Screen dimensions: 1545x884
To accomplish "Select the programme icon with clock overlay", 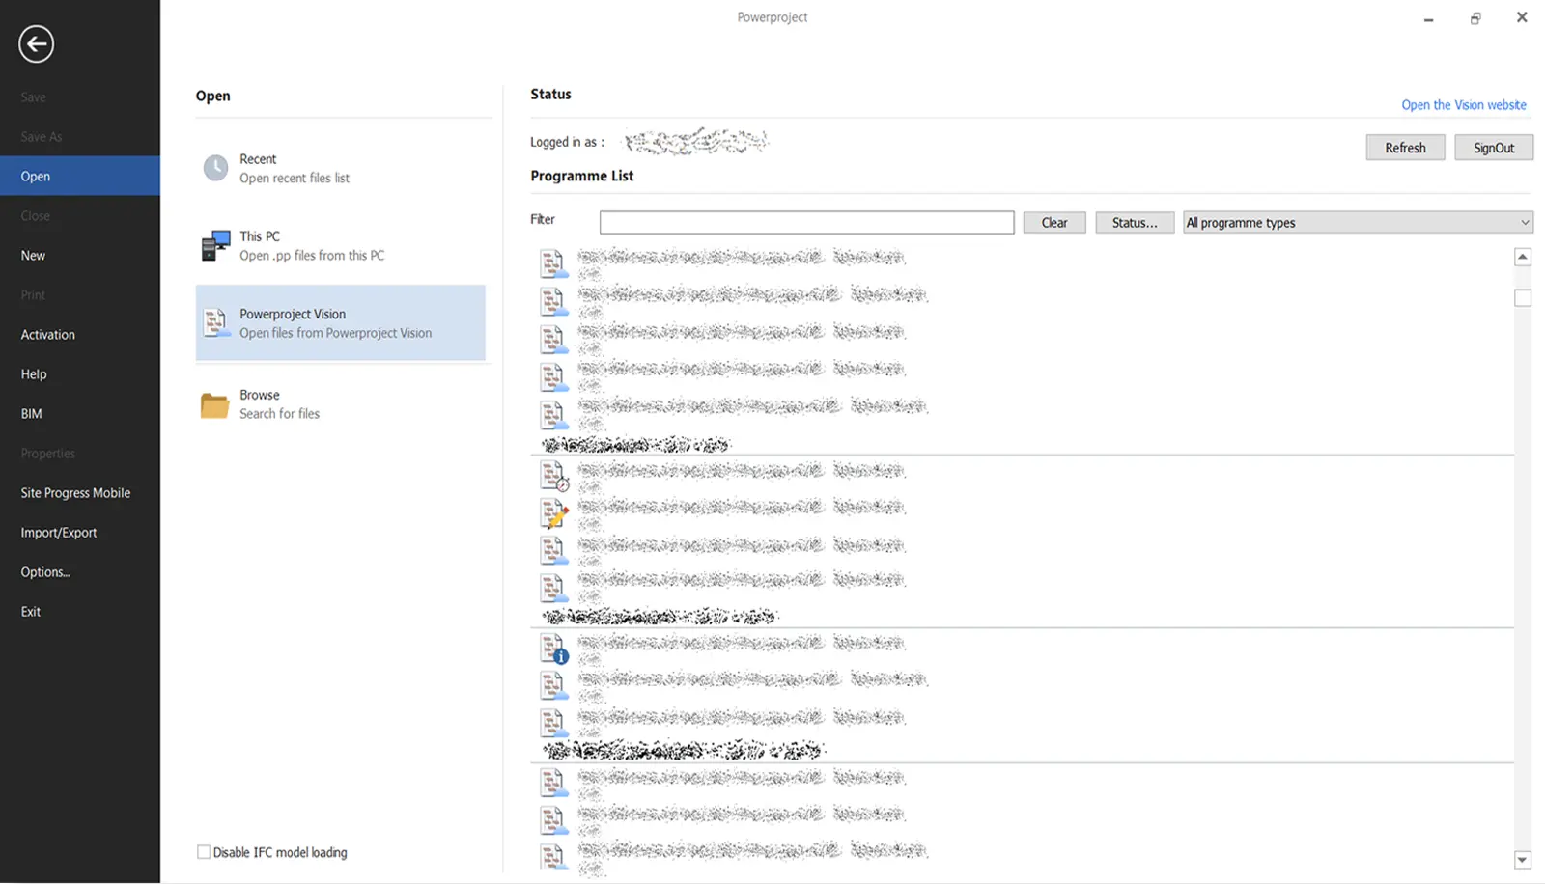I will click(554, 476).
